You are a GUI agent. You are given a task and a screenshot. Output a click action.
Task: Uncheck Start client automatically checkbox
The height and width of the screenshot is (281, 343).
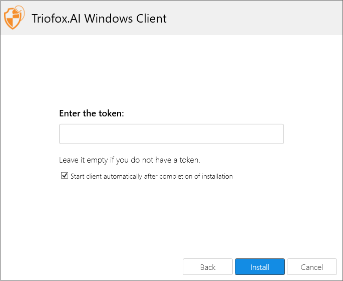64,176
